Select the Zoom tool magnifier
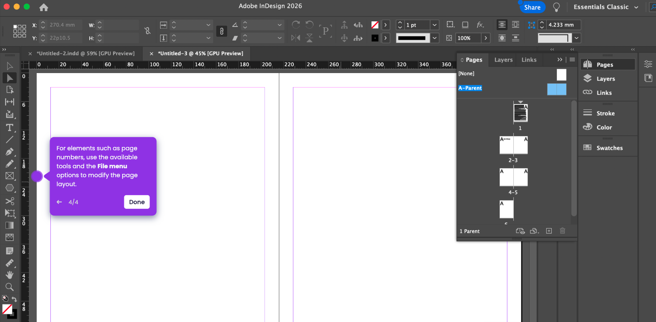This screenshot has height=322, width=656. (9, 287)
